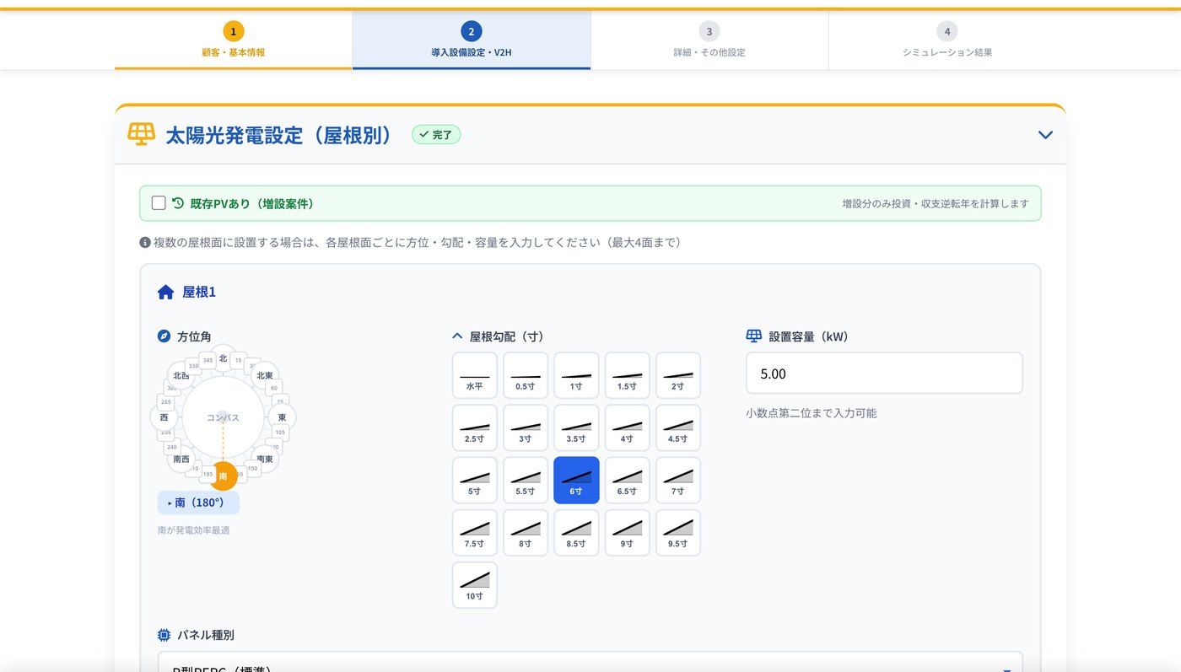Select the 9.5寸 roof pitch tile
This screenshot has width=1181, height=672.
pyautogui.click(x=677, y=532)
